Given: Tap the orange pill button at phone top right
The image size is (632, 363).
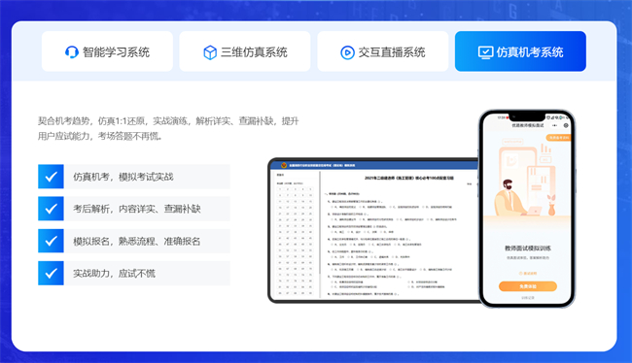Looking at the screenshot, I should [559, 138].
